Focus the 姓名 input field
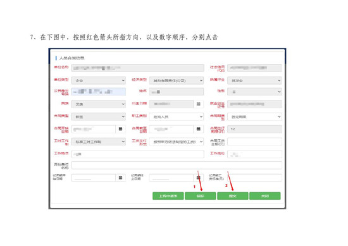Screen dimensions: 348x246 [x=177, y=92]
